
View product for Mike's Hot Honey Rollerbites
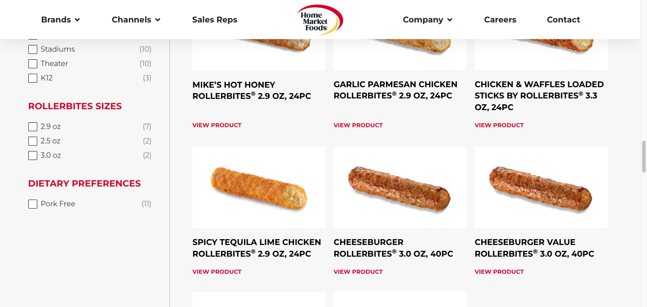coord(217,125)
